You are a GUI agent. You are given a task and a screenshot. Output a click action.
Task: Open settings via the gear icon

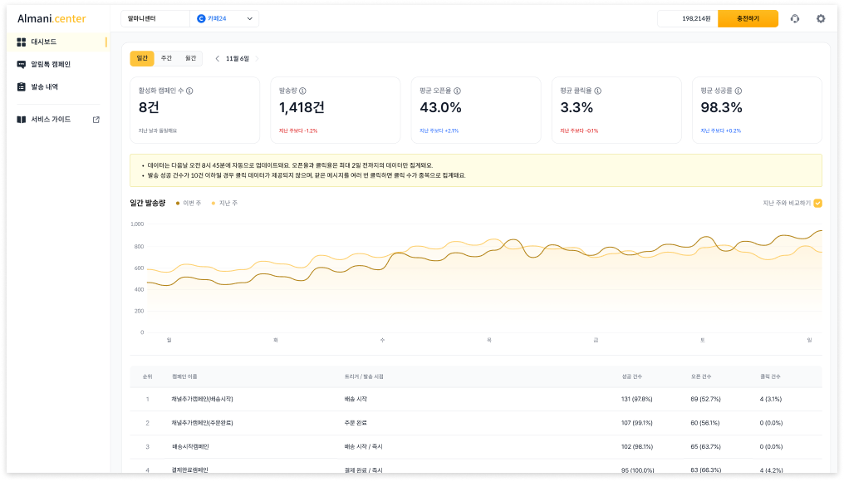(821, 18)
